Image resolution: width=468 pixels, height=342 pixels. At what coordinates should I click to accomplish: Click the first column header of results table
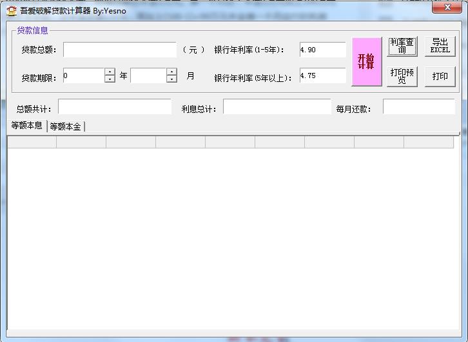point(32,142)
